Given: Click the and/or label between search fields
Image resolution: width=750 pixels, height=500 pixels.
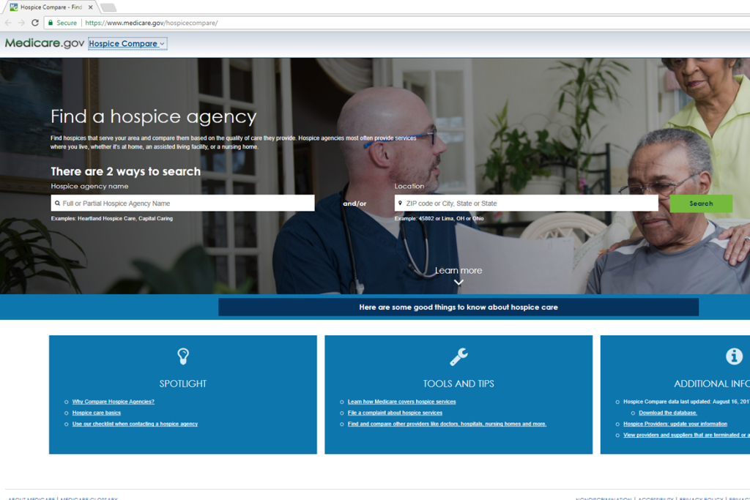Looking at the screenshot, I should tap(354, 204).
